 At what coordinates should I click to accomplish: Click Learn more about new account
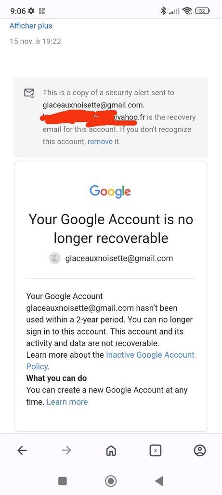tap(67, 402)
